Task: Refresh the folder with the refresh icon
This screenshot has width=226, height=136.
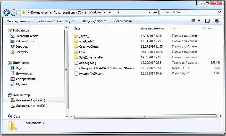Action: click(155, 13)
